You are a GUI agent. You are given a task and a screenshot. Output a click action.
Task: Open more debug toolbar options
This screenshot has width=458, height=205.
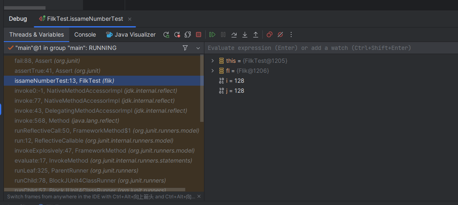(x=291, y=35)
